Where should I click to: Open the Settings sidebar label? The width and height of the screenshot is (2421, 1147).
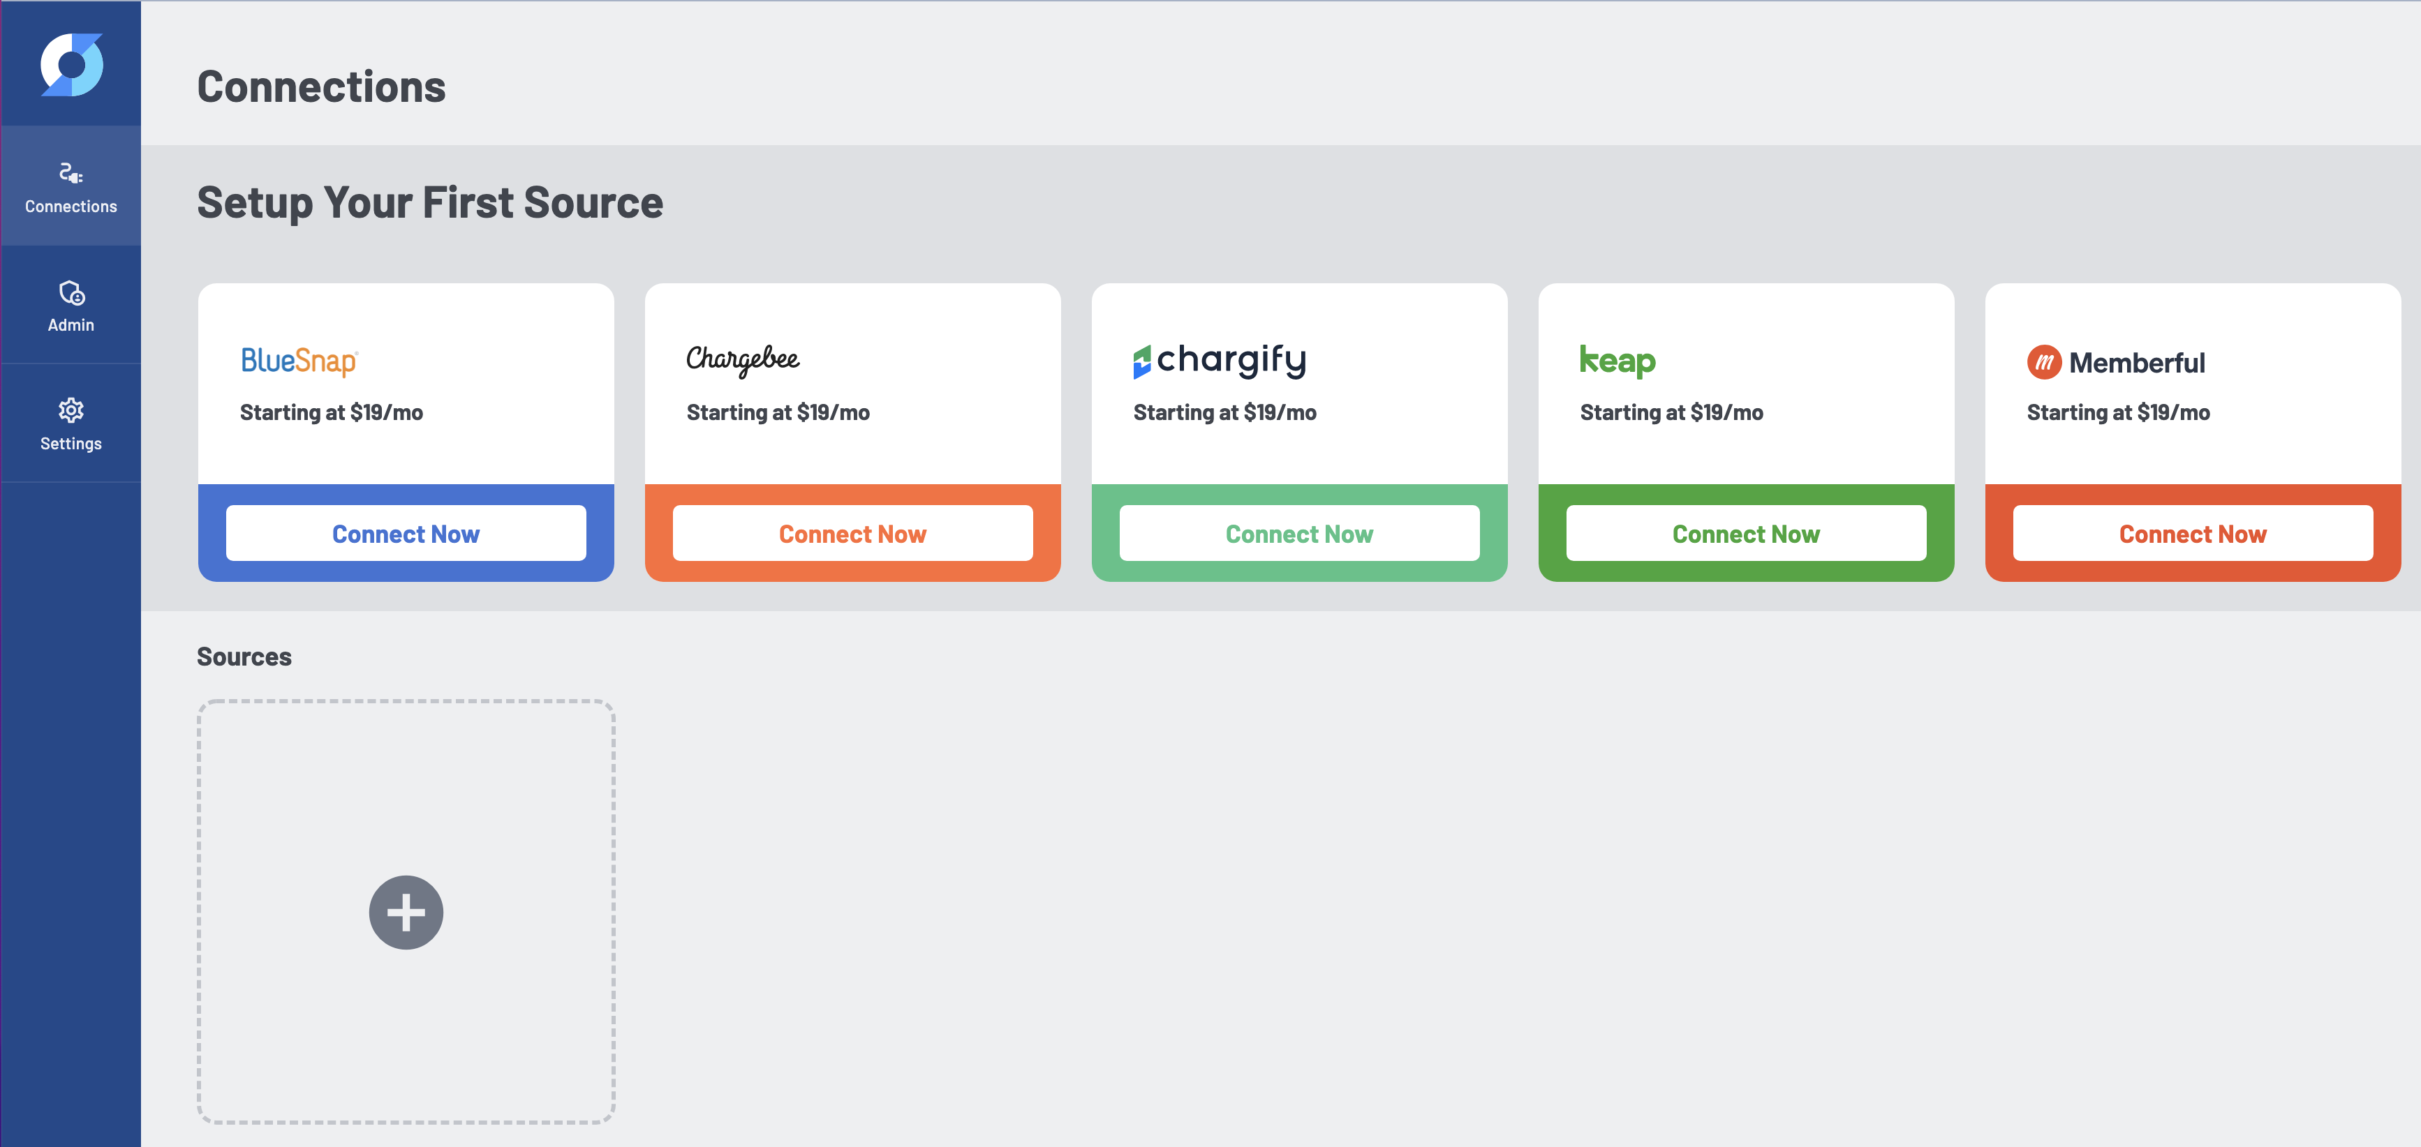click(71, 444)
